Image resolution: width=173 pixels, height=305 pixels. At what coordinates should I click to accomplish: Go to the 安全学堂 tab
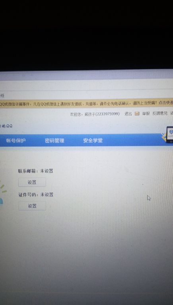[x=93, y=141]
